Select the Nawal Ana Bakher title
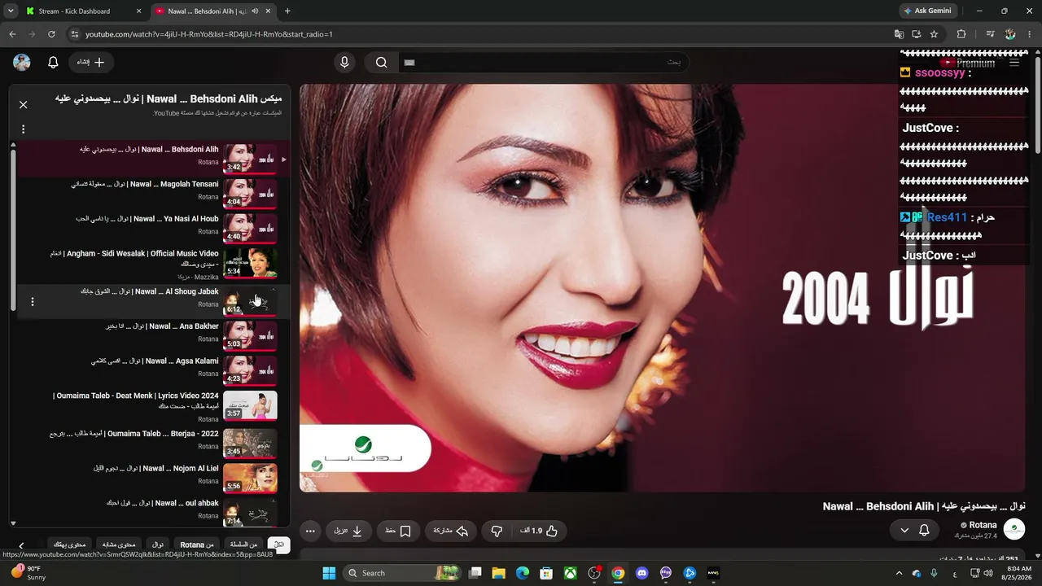 [x=162, y=326]
